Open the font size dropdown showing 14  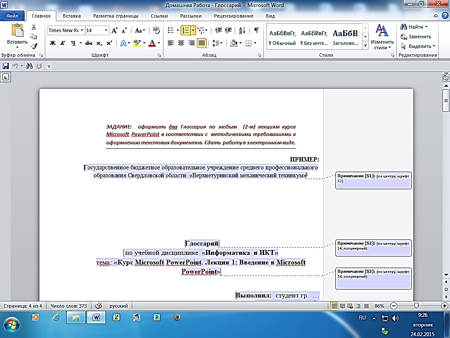(x=106, y=30)
